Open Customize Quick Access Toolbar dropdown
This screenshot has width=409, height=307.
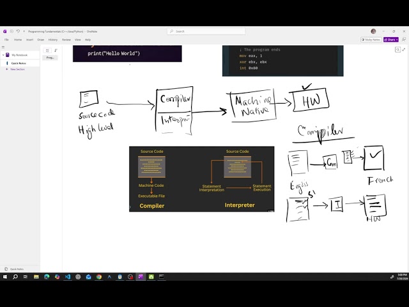pos(24,31)
